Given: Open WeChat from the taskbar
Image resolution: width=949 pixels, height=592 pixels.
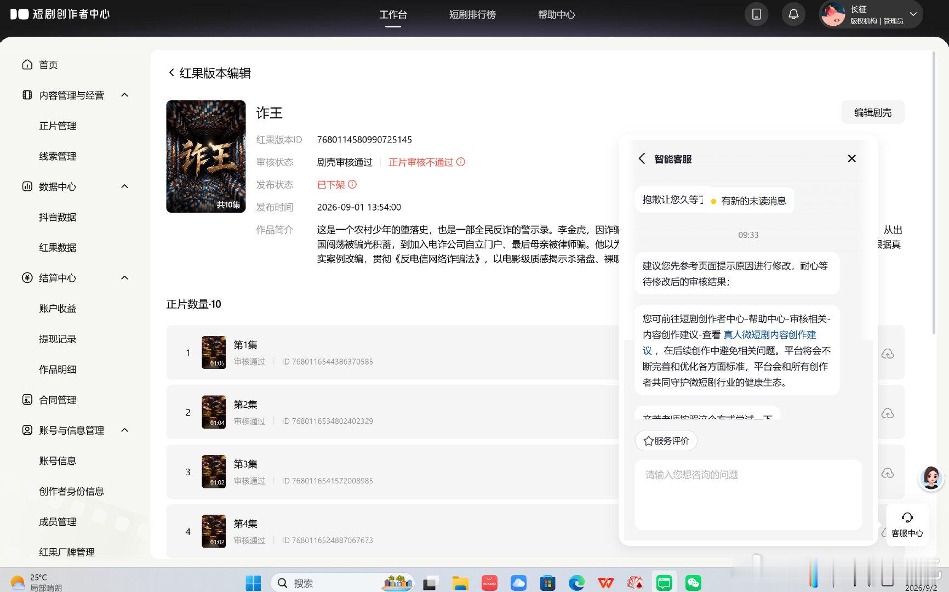Looking at the screenshot, I should click(693, 583).
